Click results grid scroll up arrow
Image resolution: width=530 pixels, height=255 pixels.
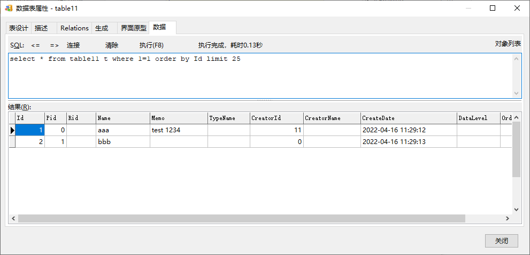(x=516, y=117)
